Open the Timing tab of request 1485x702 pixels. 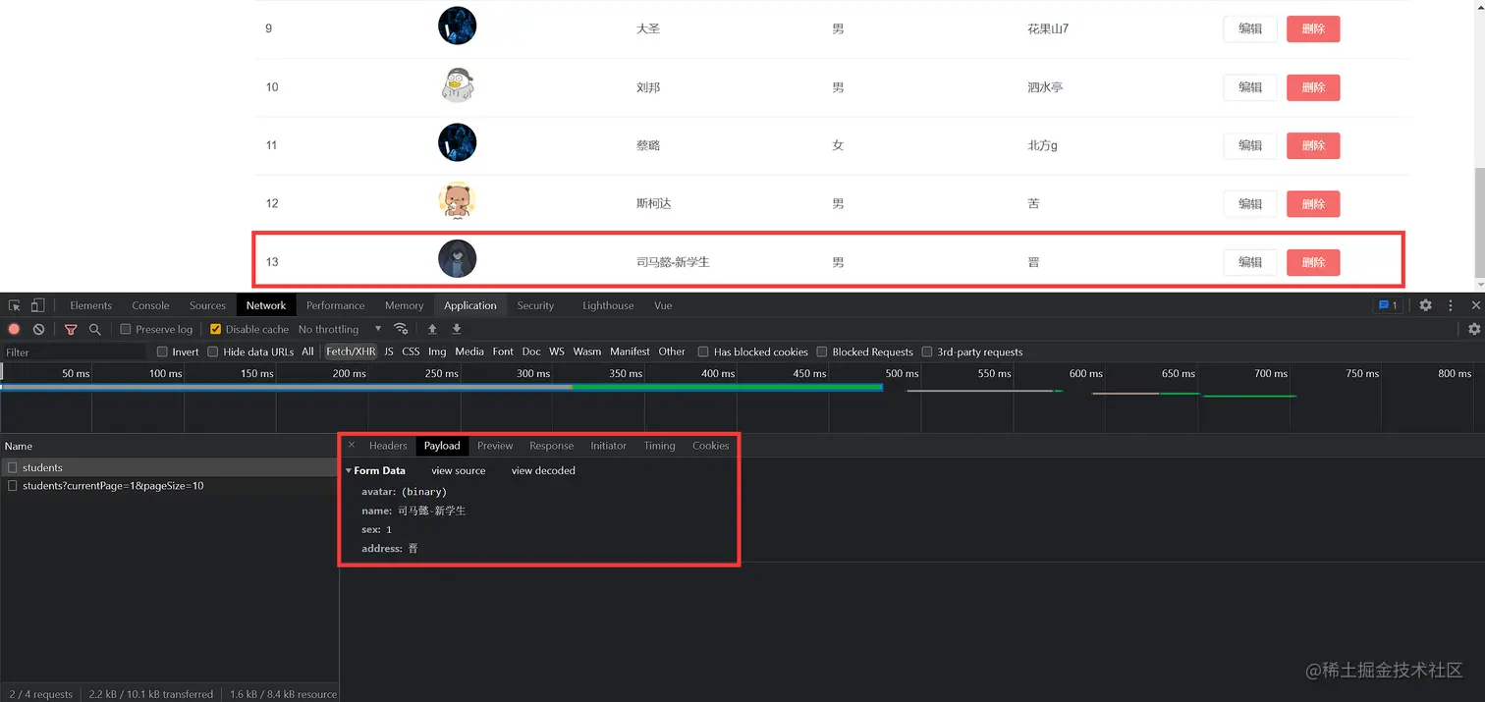659,446
